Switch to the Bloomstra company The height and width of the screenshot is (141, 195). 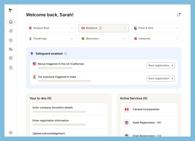point(103,39)
